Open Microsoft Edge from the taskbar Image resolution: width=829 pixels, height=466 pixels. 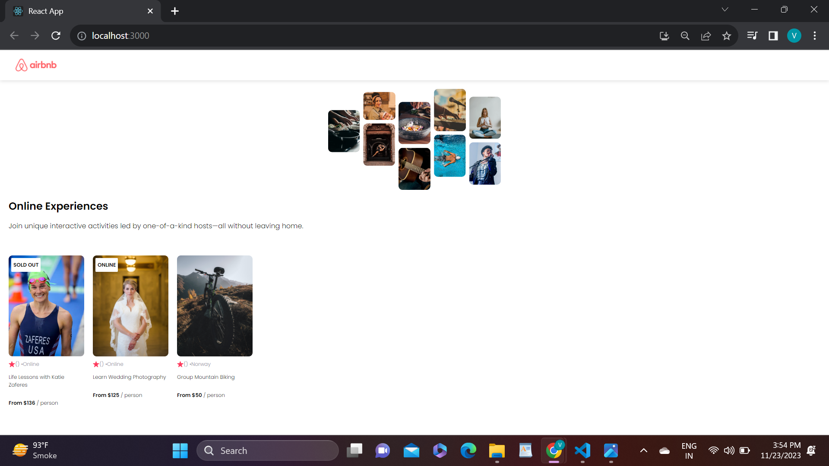coord(468,450)
